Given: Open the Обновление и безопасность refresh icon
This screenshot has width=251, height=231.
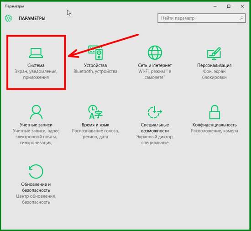Looking at the screenshot, I should point(36,172).
